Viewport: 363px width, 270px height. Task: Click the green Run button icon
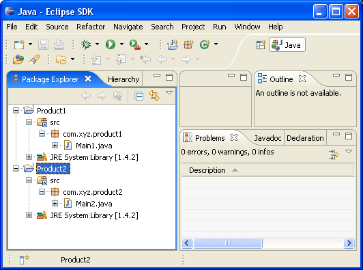111,44
